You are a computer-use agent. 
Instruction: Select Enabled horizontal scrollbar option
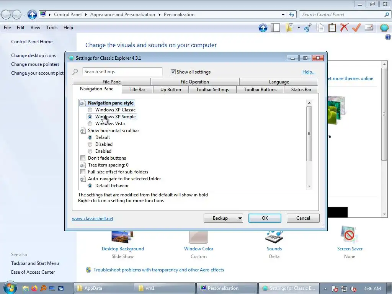pos(90,151)
